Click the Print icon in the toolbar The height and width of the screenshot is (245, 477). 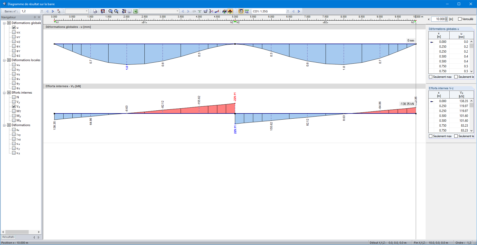coord(95,11)
